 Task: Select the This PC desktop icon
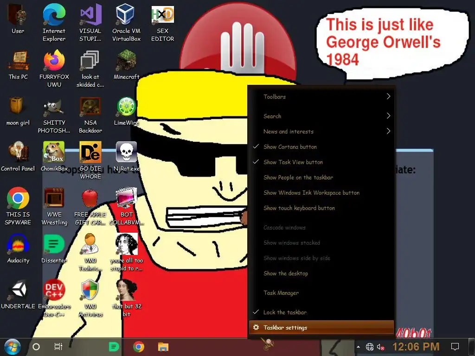(x=18, y=65)
